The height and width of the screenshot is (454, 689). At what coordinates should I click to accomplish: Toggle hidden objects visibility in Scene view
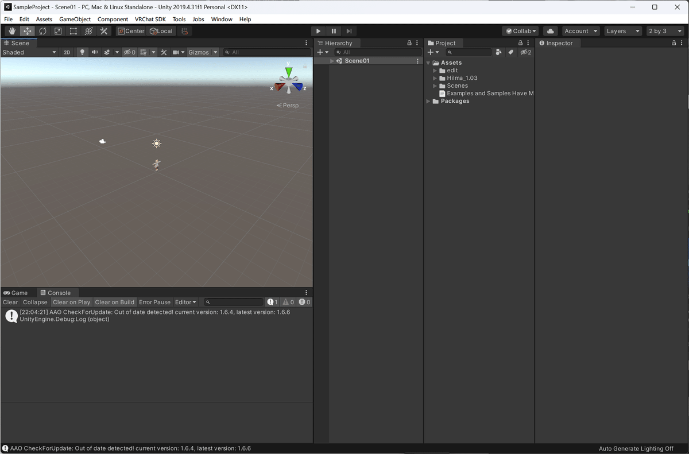point(129,52)
